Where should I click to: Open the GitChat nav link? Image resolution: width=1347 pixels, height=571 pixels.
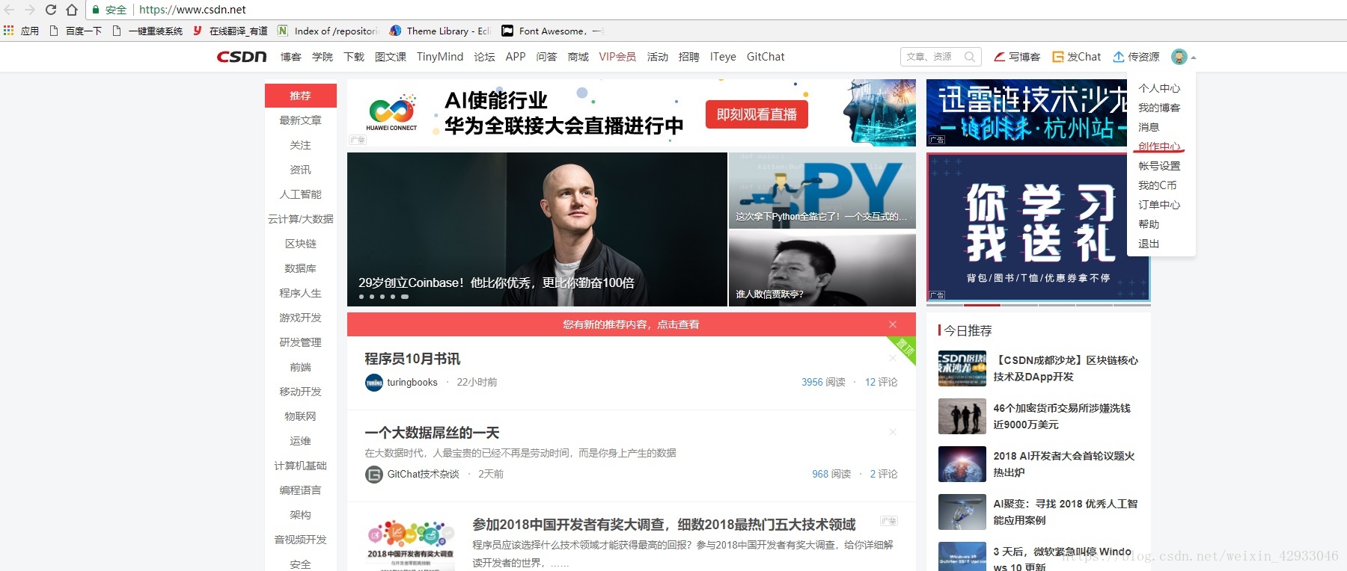(x=766, y=57)
